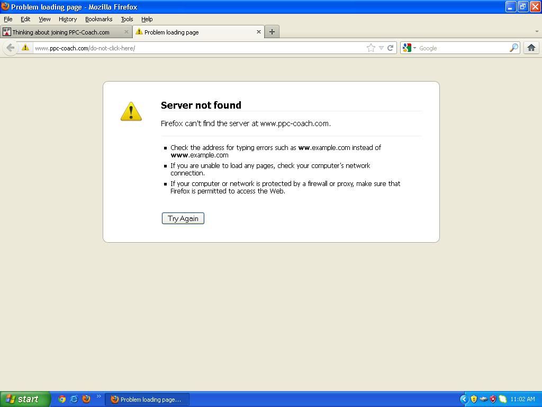Close the Problem loading page tab
542x407 pixels.
tap(258, 32)
